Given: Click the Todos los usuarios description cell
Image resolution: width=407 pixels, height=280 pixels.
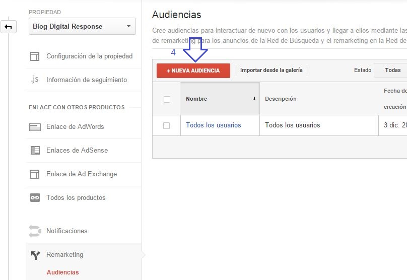Looking at the screenshot, I should tap(319, 125).
